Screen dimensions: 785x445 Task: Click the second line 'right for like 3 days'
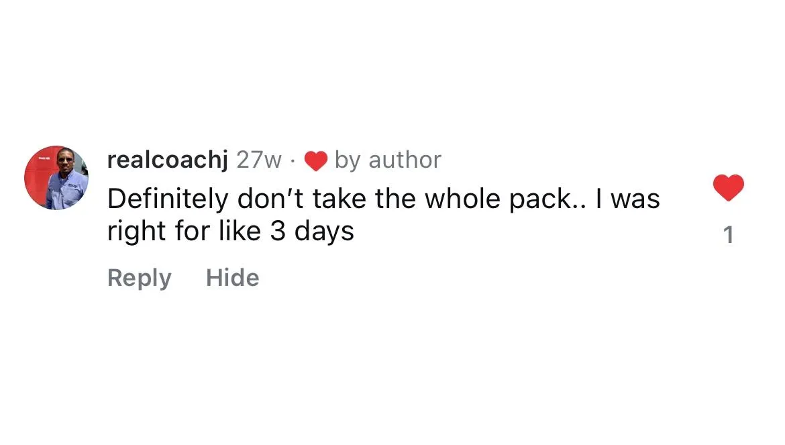point(231,232)
